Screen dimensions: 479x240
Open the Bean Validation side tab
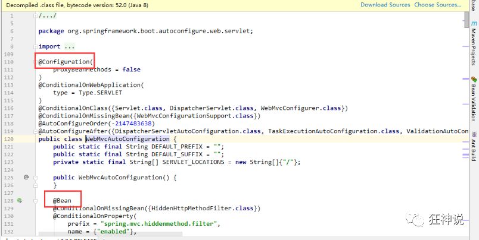pos(474,103)
